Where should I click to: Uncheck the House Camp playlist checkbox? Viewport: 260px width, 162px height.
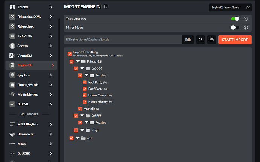84,95
